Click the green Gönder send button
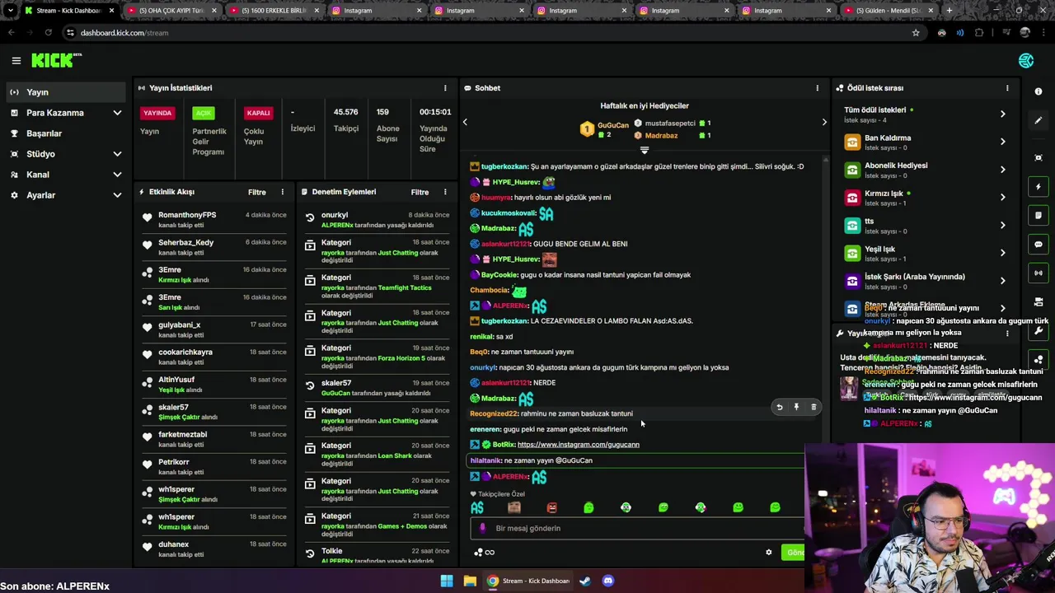The width and height of the screenshot is (1055, 593). coord(794,553)
